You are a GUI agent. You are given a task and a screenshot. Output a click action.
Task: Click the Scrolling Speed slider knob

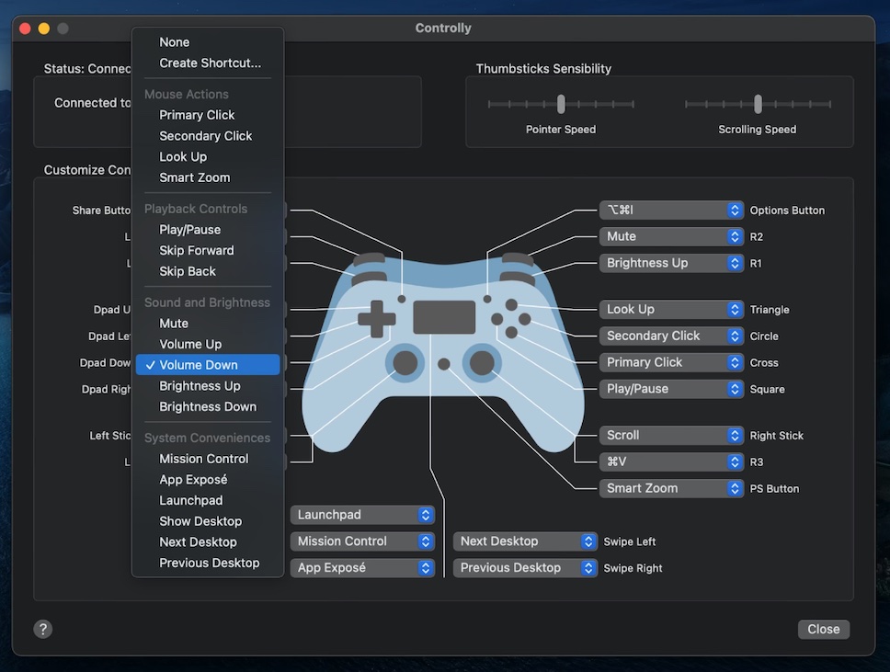pos(758,104)
